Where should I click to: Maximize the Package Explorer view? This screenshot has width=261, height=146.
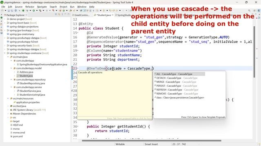click(x=69, y=15)
